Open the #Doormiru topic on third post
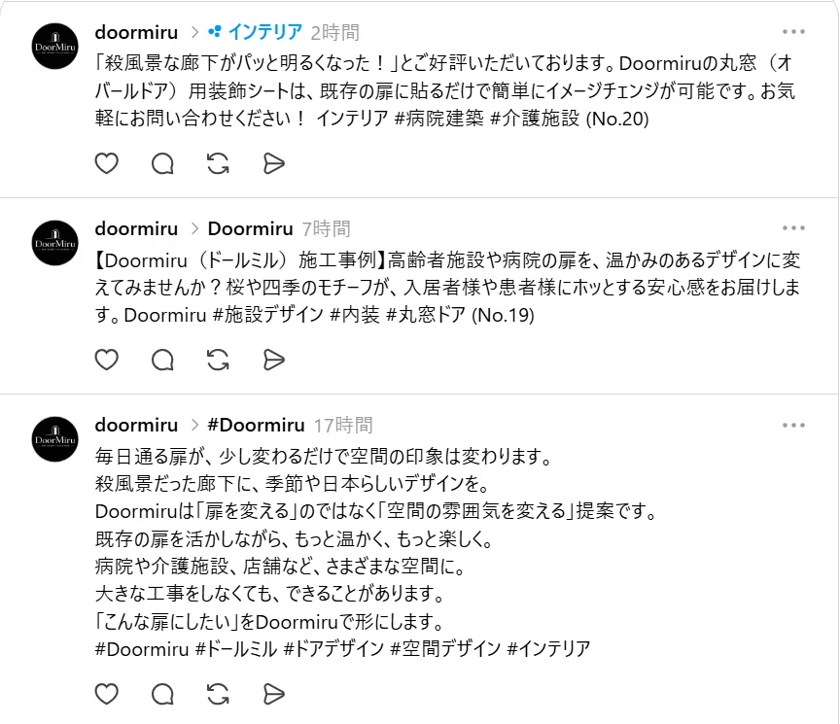The height and width of the screenshot is (724, 840). (256, 426)
